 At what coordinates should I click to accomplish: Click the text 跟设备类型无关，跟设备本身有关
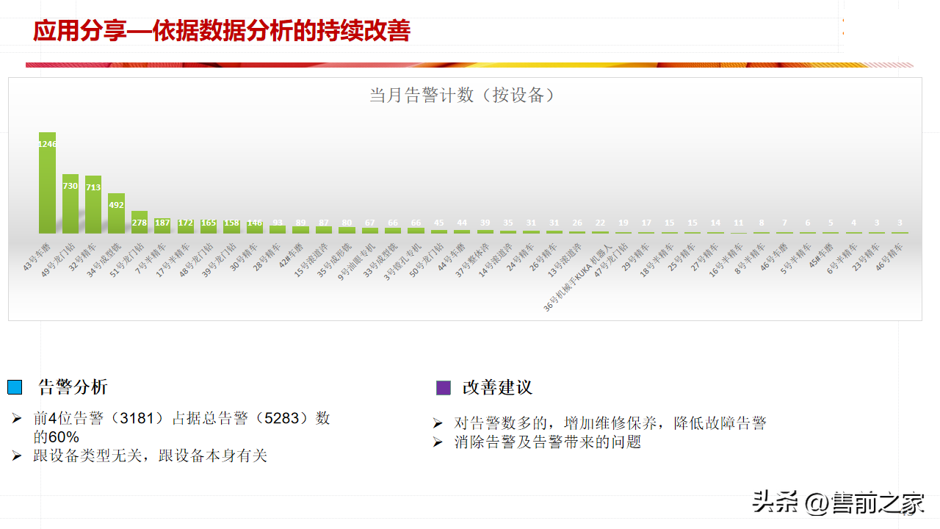pos(151,456)
